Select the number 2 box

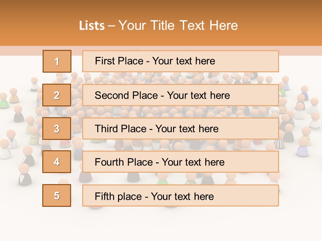click(x=57, y=95)
